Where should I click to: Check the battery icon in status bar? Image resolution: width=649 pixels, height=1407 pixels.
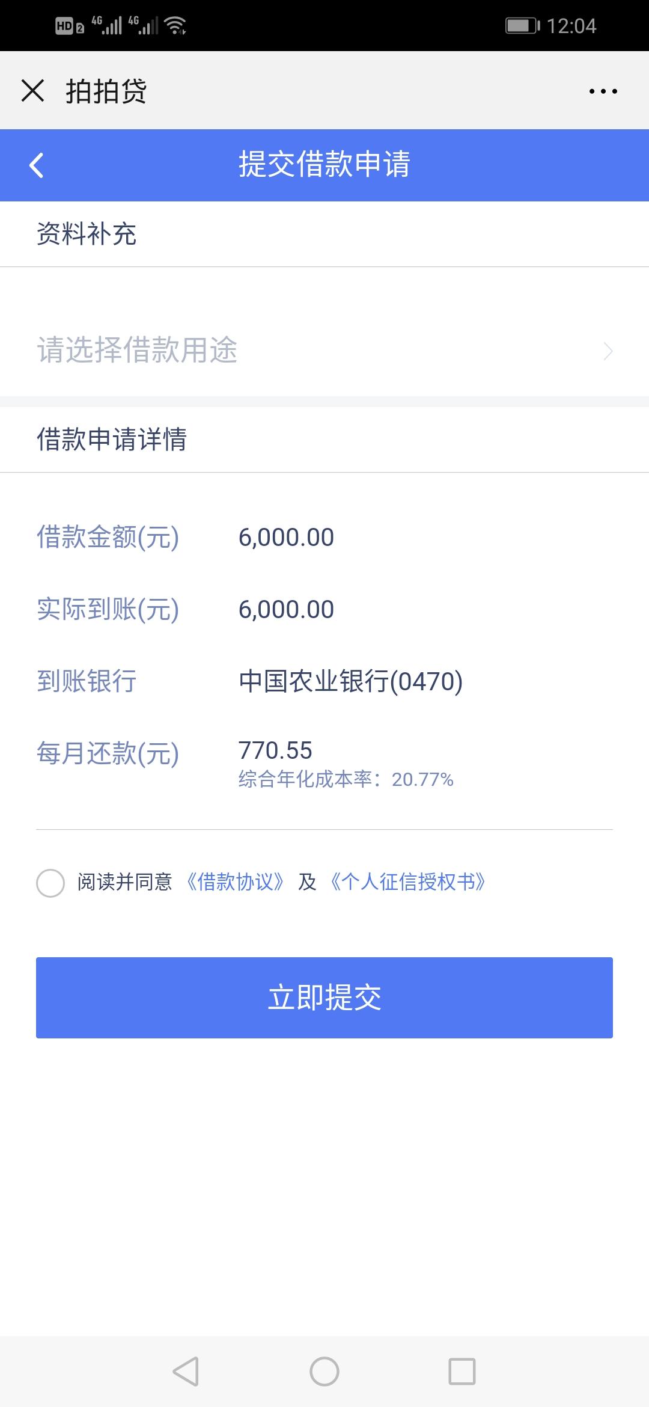[x=523, y=26]
